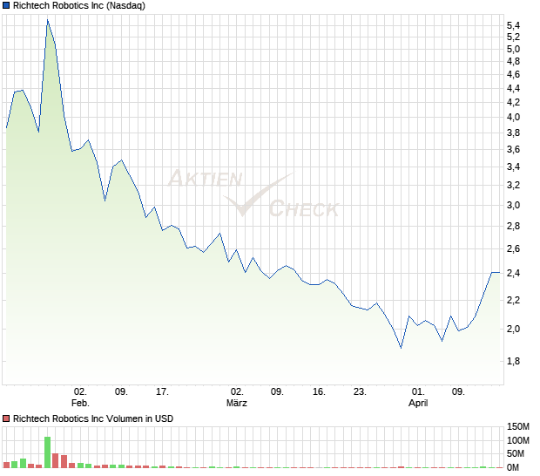The image size is (540, 476).
Task: Click the 'Richtech Robotics Inc Volumen in USD' label
Action: pos(93,418)
